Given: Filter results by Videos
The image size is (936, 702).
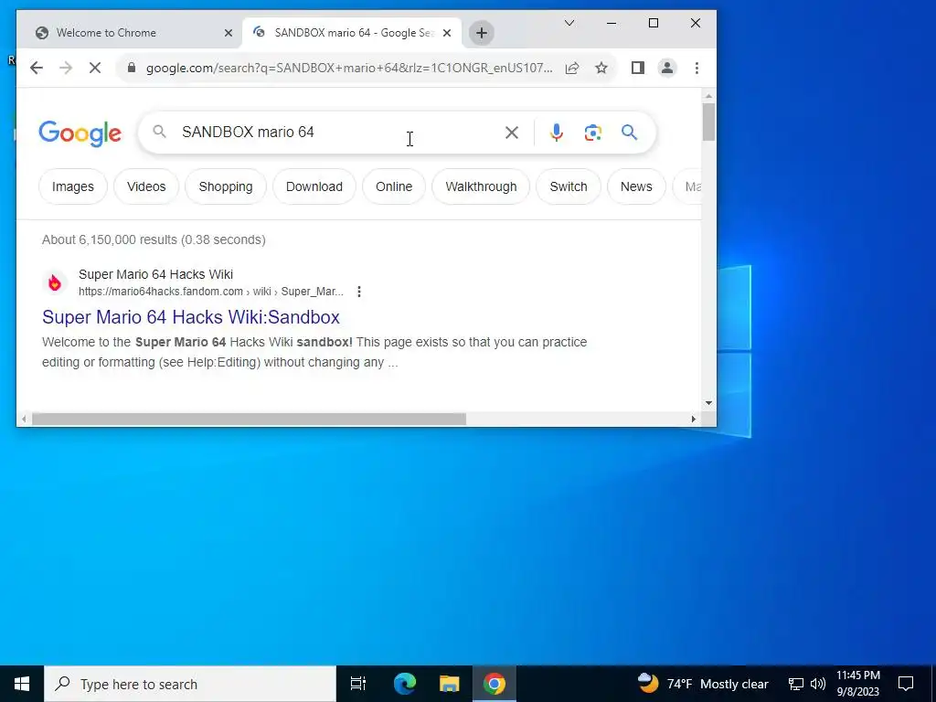Looking at the screenshot, I should [146, 186].
